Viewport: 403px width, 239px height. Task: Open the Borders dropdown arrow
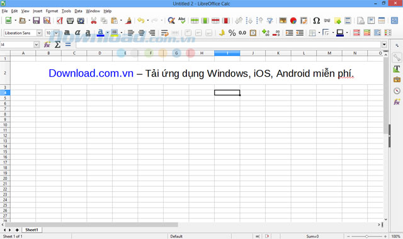[319, 33]
